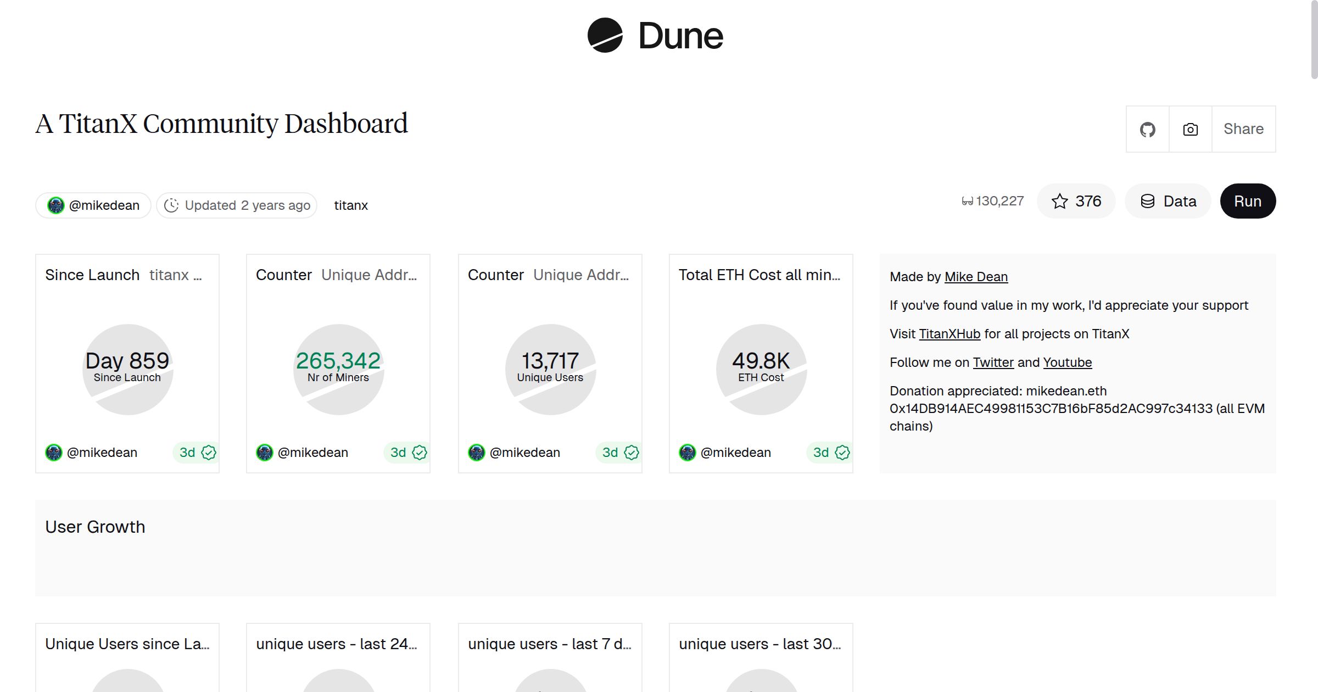Viewport: 1318px width, 692px height.
Task: Click the screenshot camera icon
Action: click(1189, 129)
